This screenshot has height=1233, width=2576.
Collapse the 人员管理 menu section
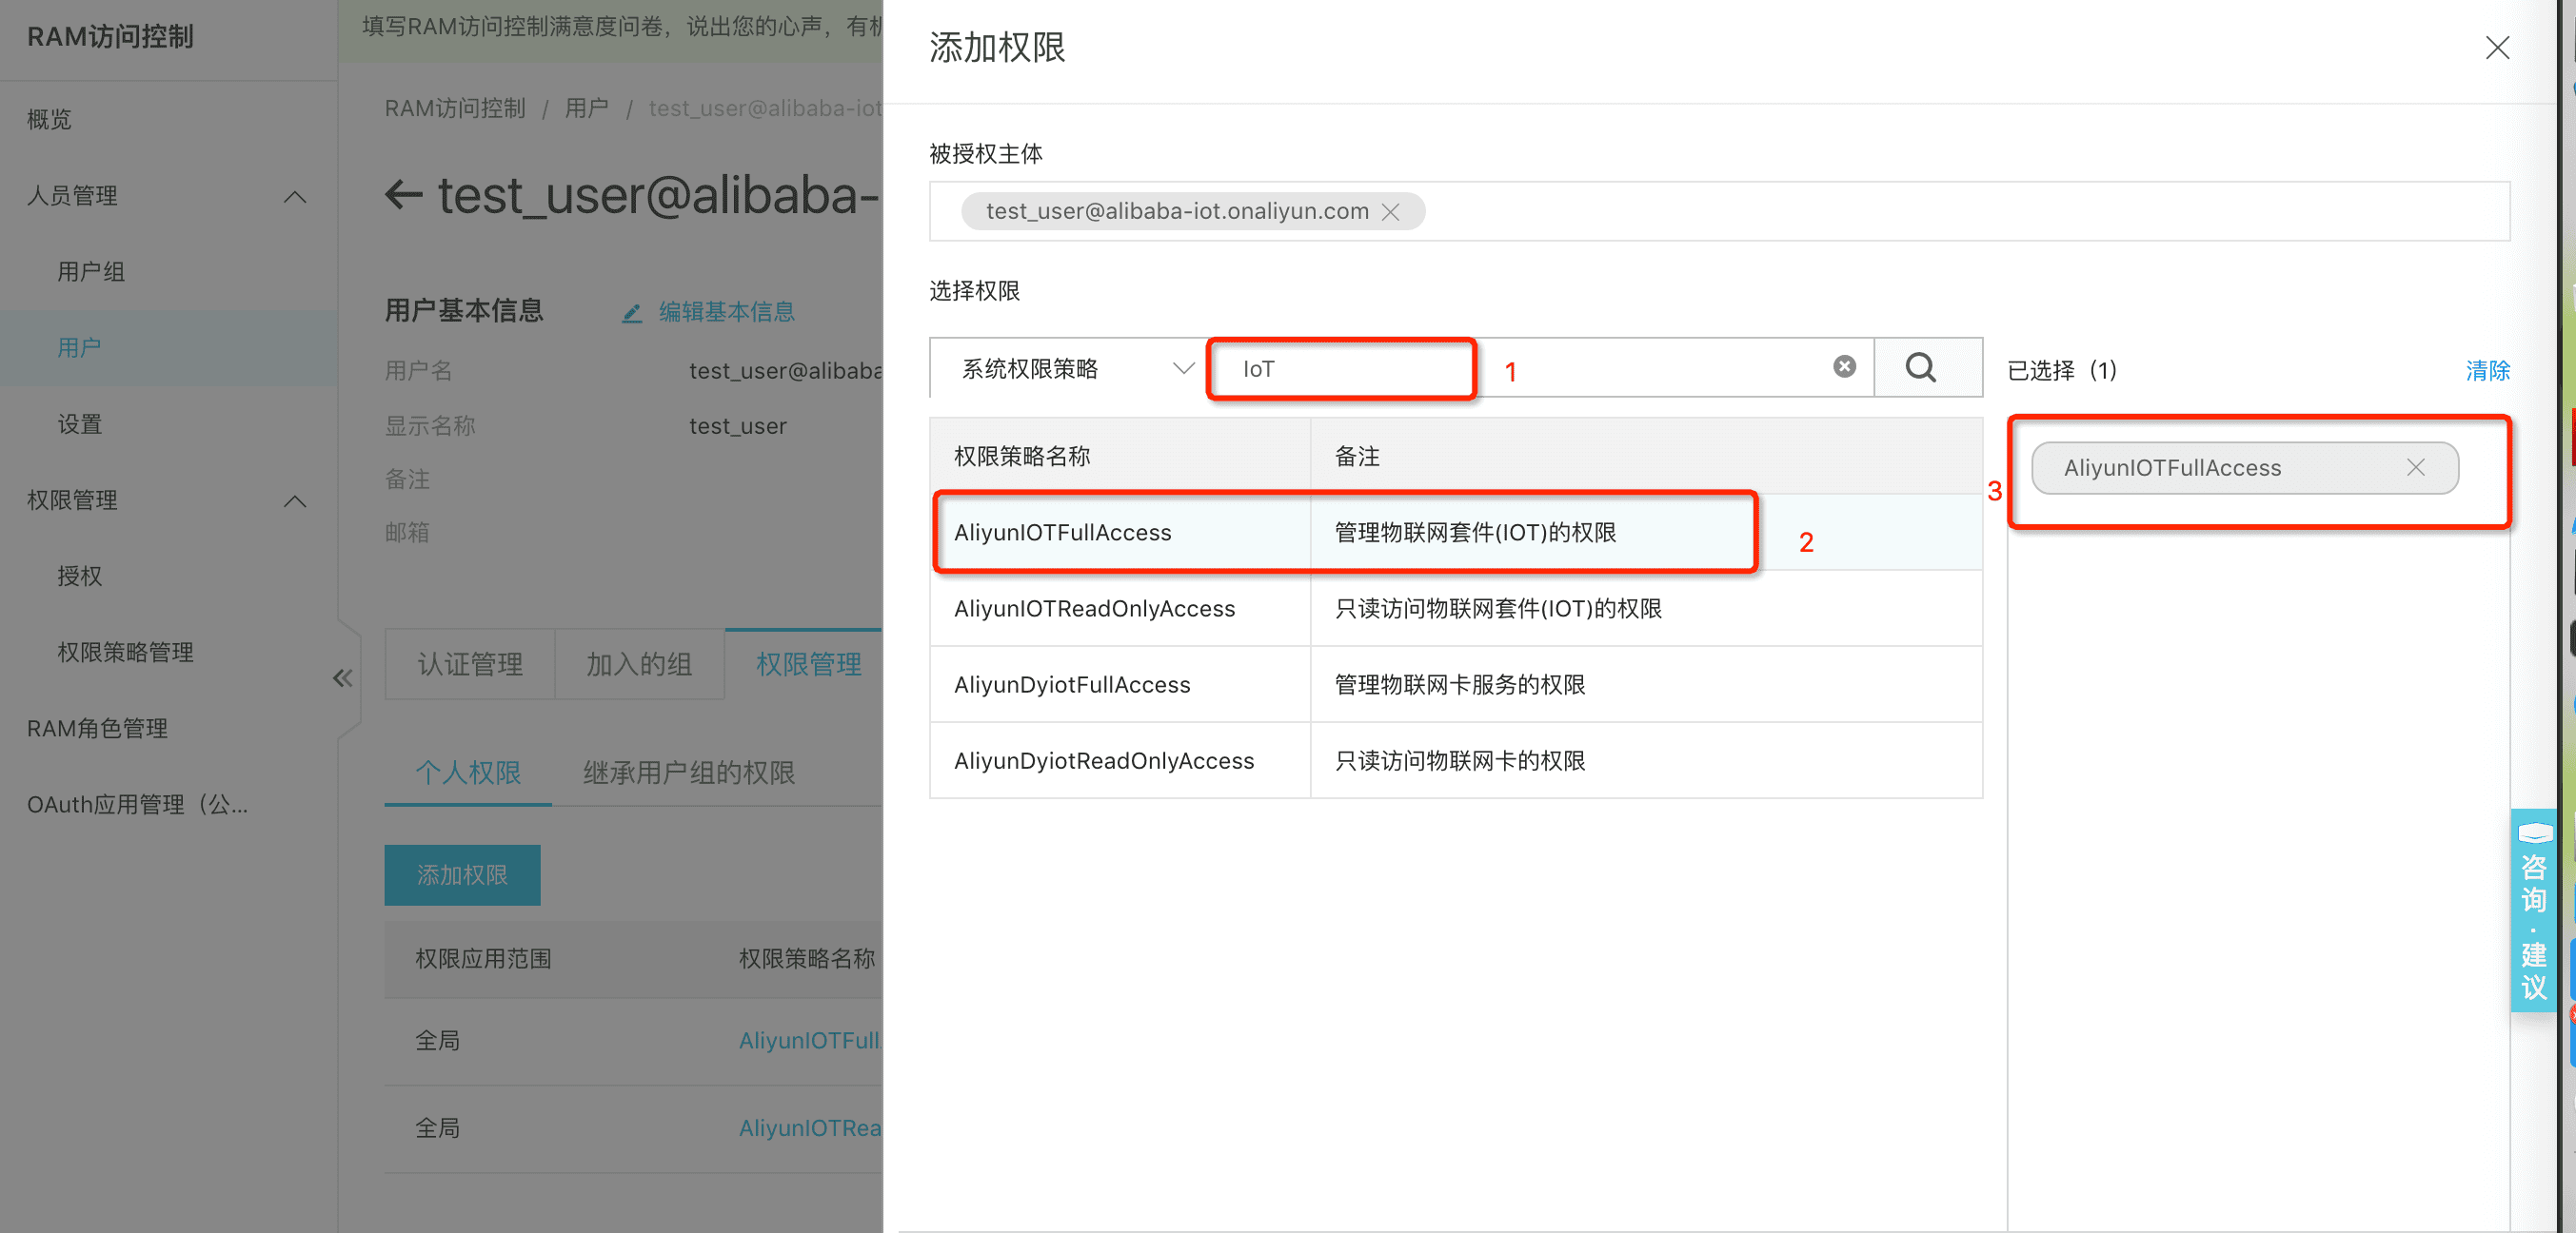coord(294,197)
